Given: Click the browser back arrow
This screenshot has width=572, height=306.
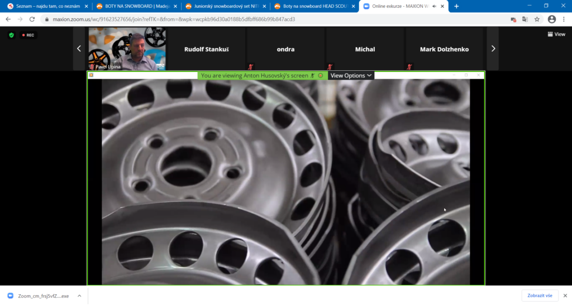Looking at the screenshot, I should (x=8, y=19).
